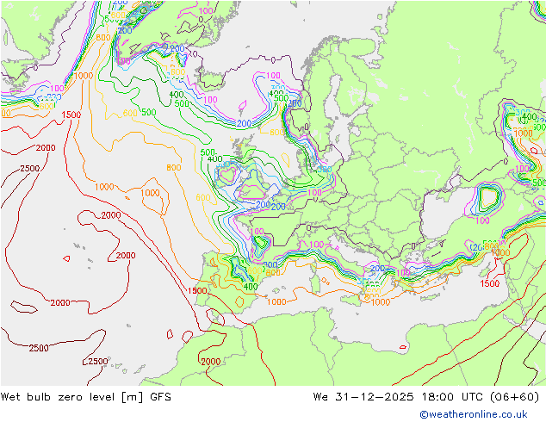The height and width of the screenshot is (422, 546).
Task: Click the '2000' contour label over Morocco
Action: (211, 362)
